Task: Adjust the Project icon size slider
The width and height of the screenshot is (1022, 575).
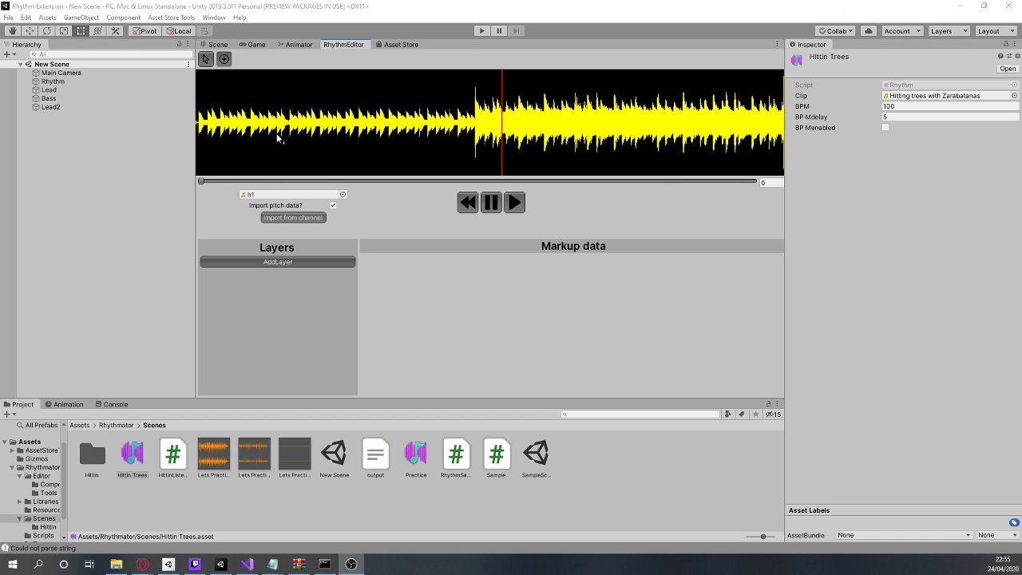Action: (x=762, y=537)
